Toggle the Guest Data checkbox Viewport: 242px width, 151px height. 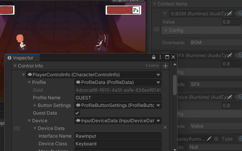77,113
